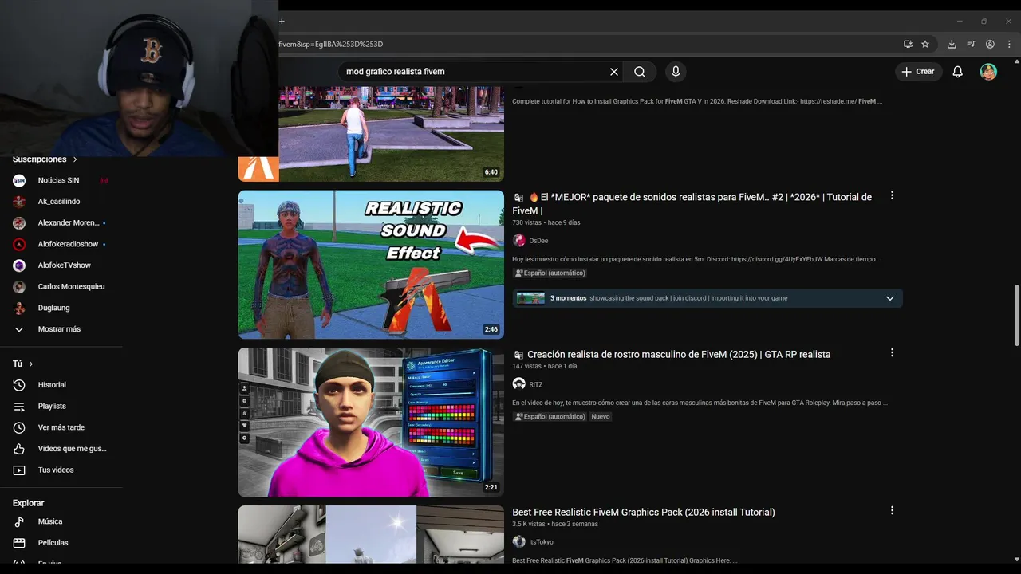The image size is (1021, 574).
Task: Open Best Free Realistic FiveM Graphics Pack title
Action: (644, 512)
